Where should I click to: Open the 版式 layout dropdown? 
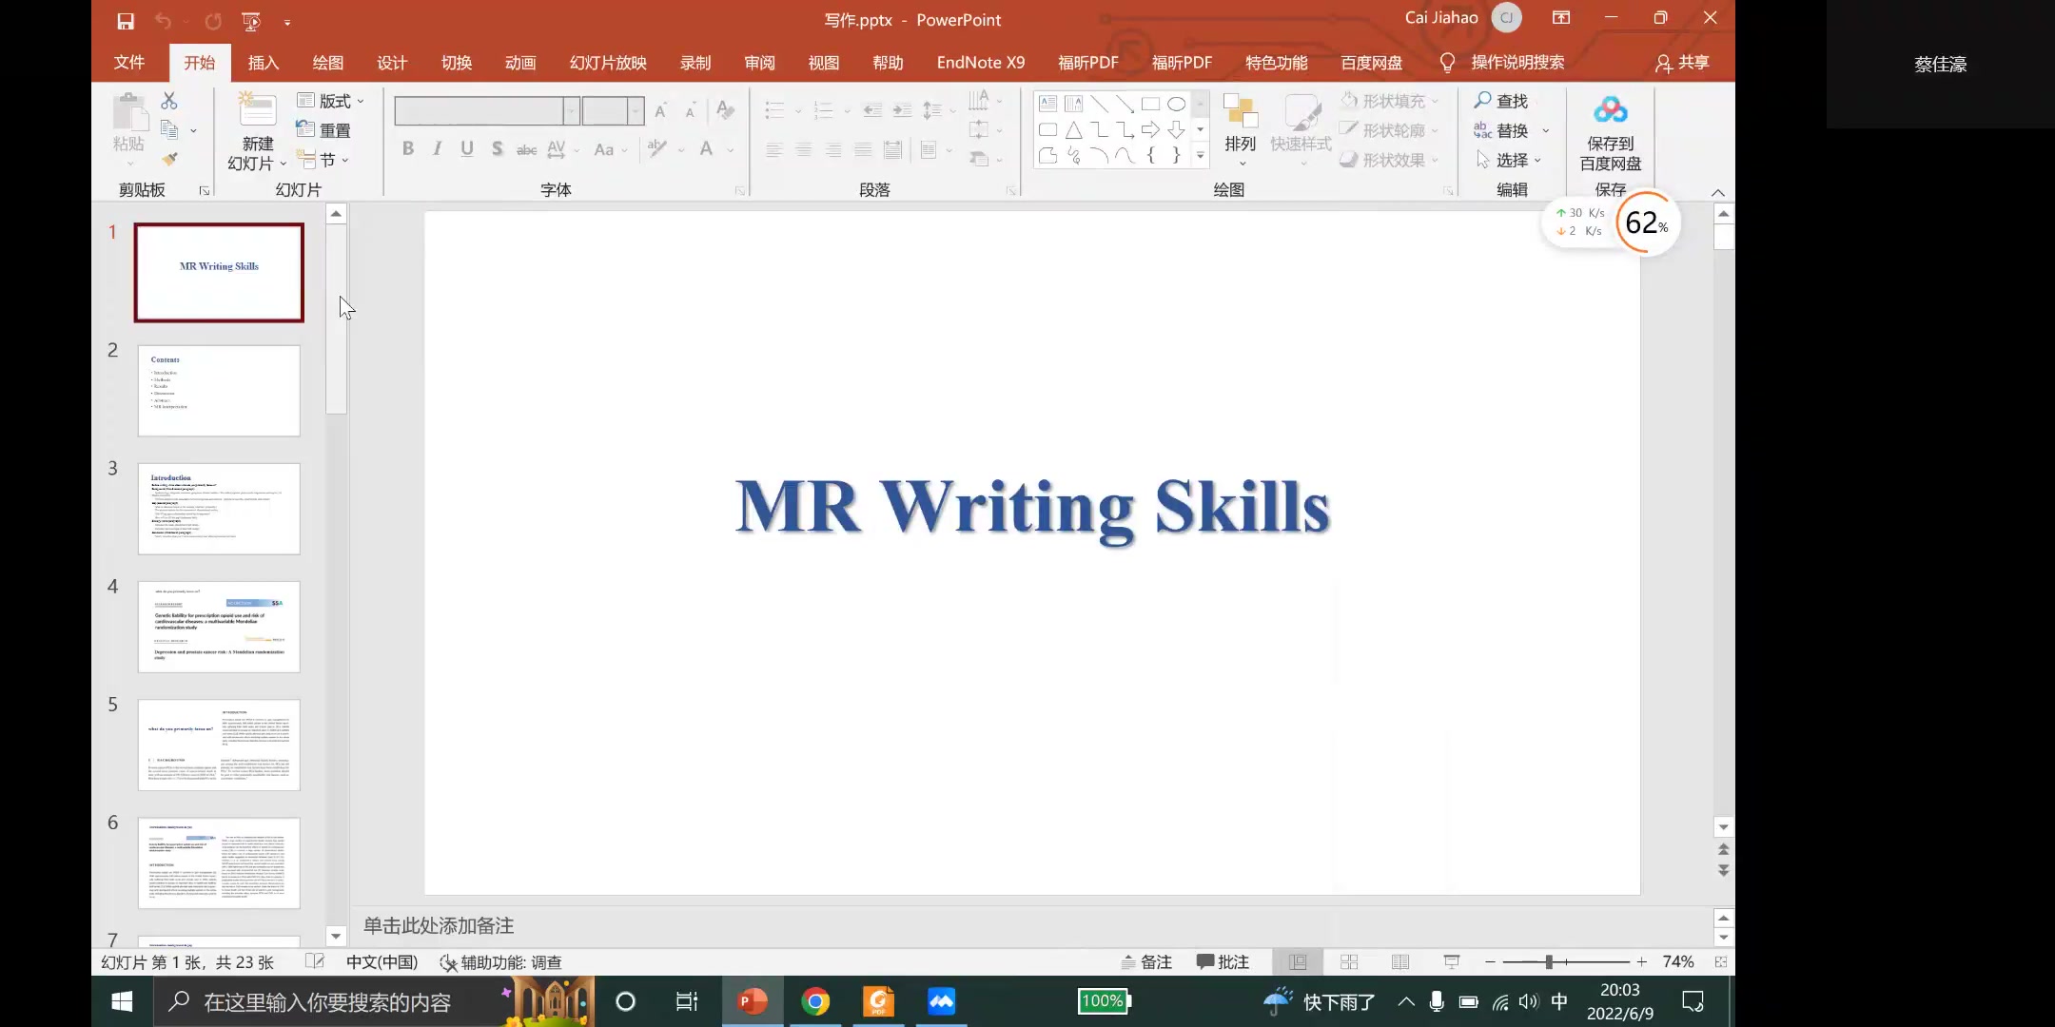click(x=331, y=100)
